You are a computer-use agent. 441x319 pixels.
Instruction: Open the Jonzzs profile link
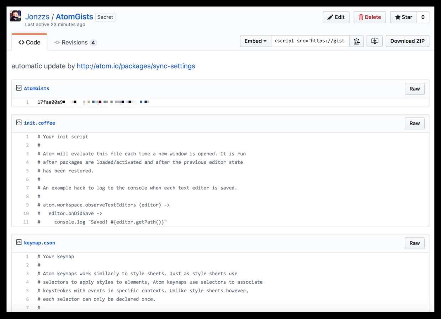37,17
